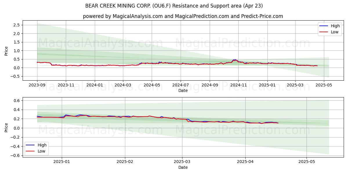Click the '2025-05' tick label on top chart
The height and width of the screenshot is (174, 348).
[x=324, y=85]
